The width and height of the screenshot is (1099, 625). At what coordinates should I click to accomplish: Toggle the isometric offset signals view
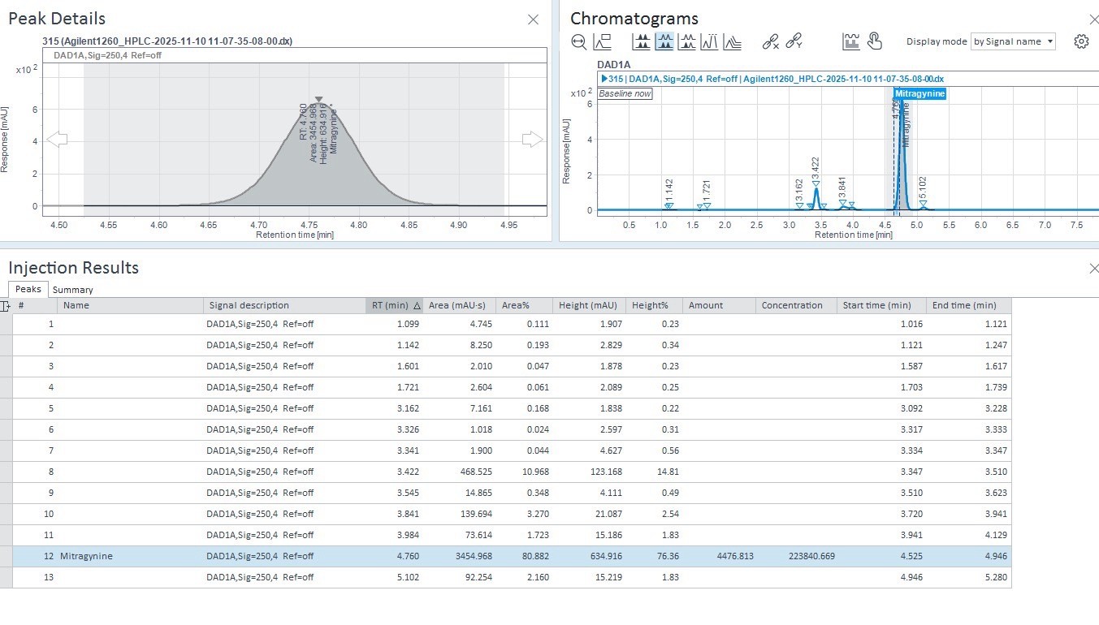[x=733, y=42]
